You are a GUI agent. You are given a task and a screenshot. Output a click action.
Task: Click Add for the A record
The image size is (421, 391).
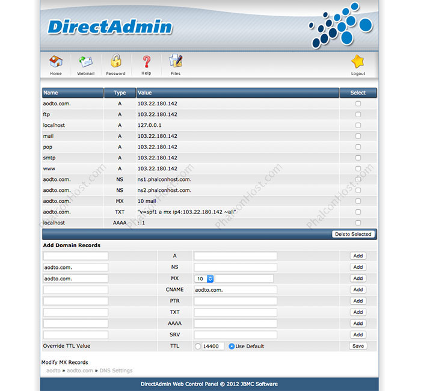[x=358, y=256]
